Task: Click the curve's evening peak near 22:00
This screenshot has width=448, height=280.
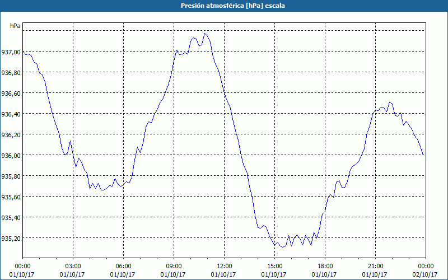Action: click(x=389, y=102)
